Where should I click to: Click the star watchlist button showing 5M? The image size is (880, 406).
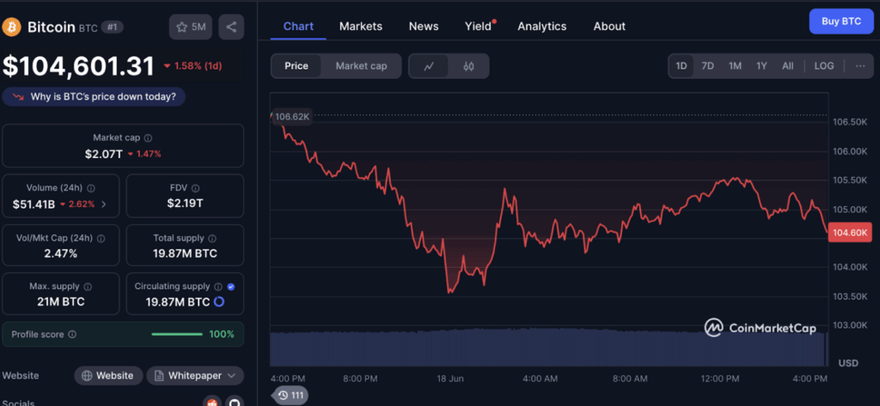191,27
